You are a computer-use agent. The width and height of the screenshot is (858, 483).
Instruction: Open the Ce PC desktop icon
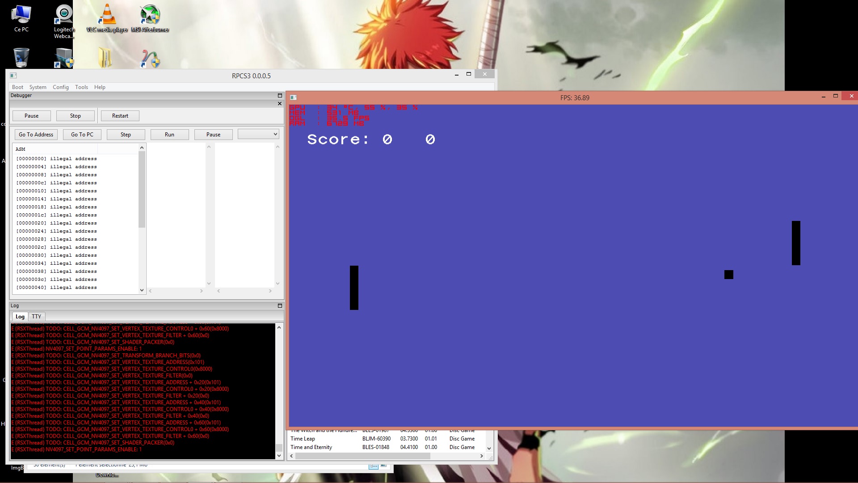21,19
